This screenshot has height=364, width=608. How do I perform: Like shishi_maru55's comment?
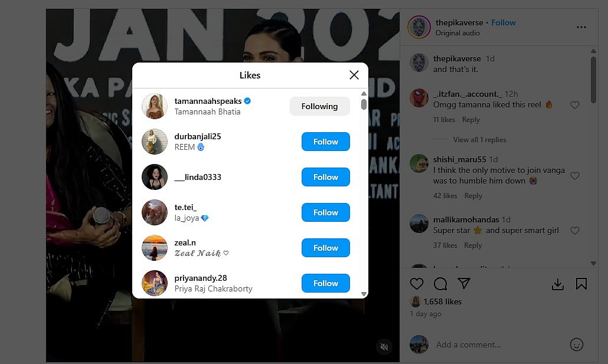tap(575, 176)
